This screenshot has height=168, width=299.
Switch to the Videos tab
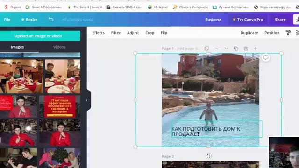(x=59, y=47)
